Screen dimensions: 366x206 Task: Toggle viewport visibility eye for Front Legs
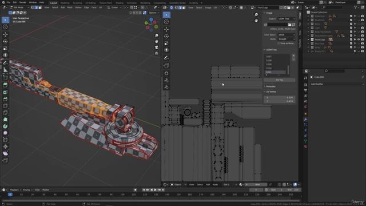tap(359, 39)
